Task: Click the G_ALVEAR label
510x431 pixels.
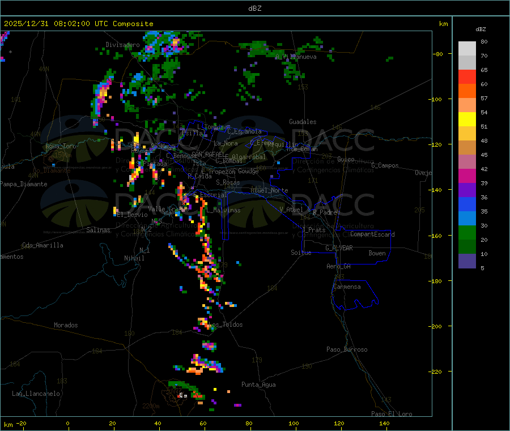Action: coord(339,247)
